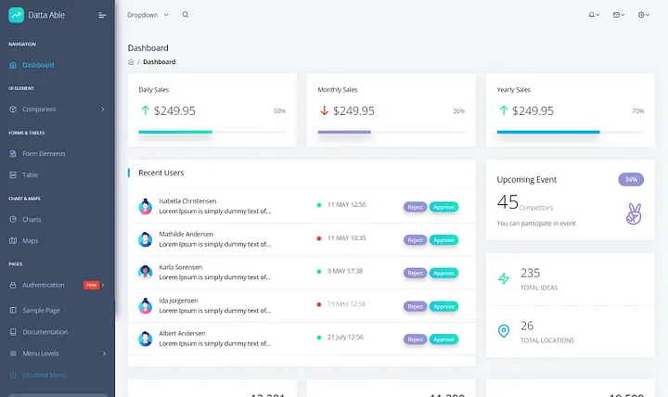Open the gear settings icon in the header
The height and width of the screenshot is (397, 668).
641,15
